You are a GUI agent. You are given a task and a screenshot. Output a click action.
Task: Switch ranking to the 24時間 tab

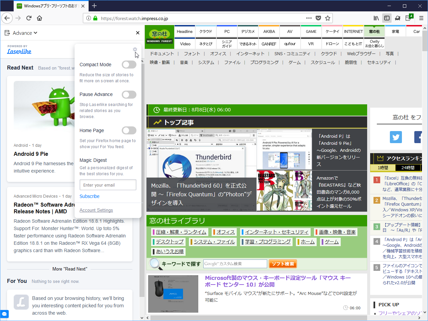(408, 168)
